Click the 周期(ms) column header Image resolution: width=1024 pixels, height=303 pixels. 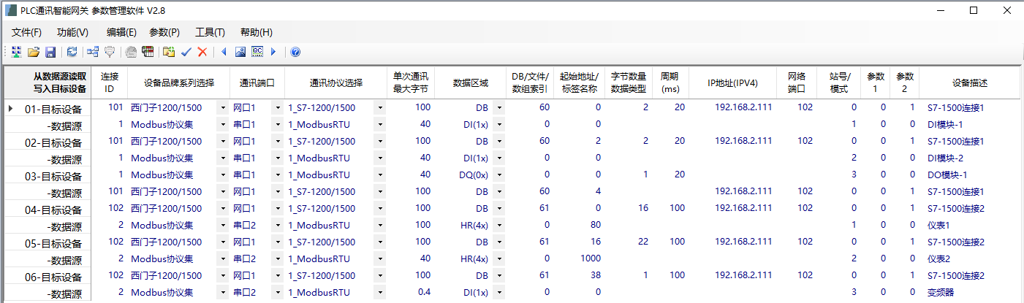[670, 83]
